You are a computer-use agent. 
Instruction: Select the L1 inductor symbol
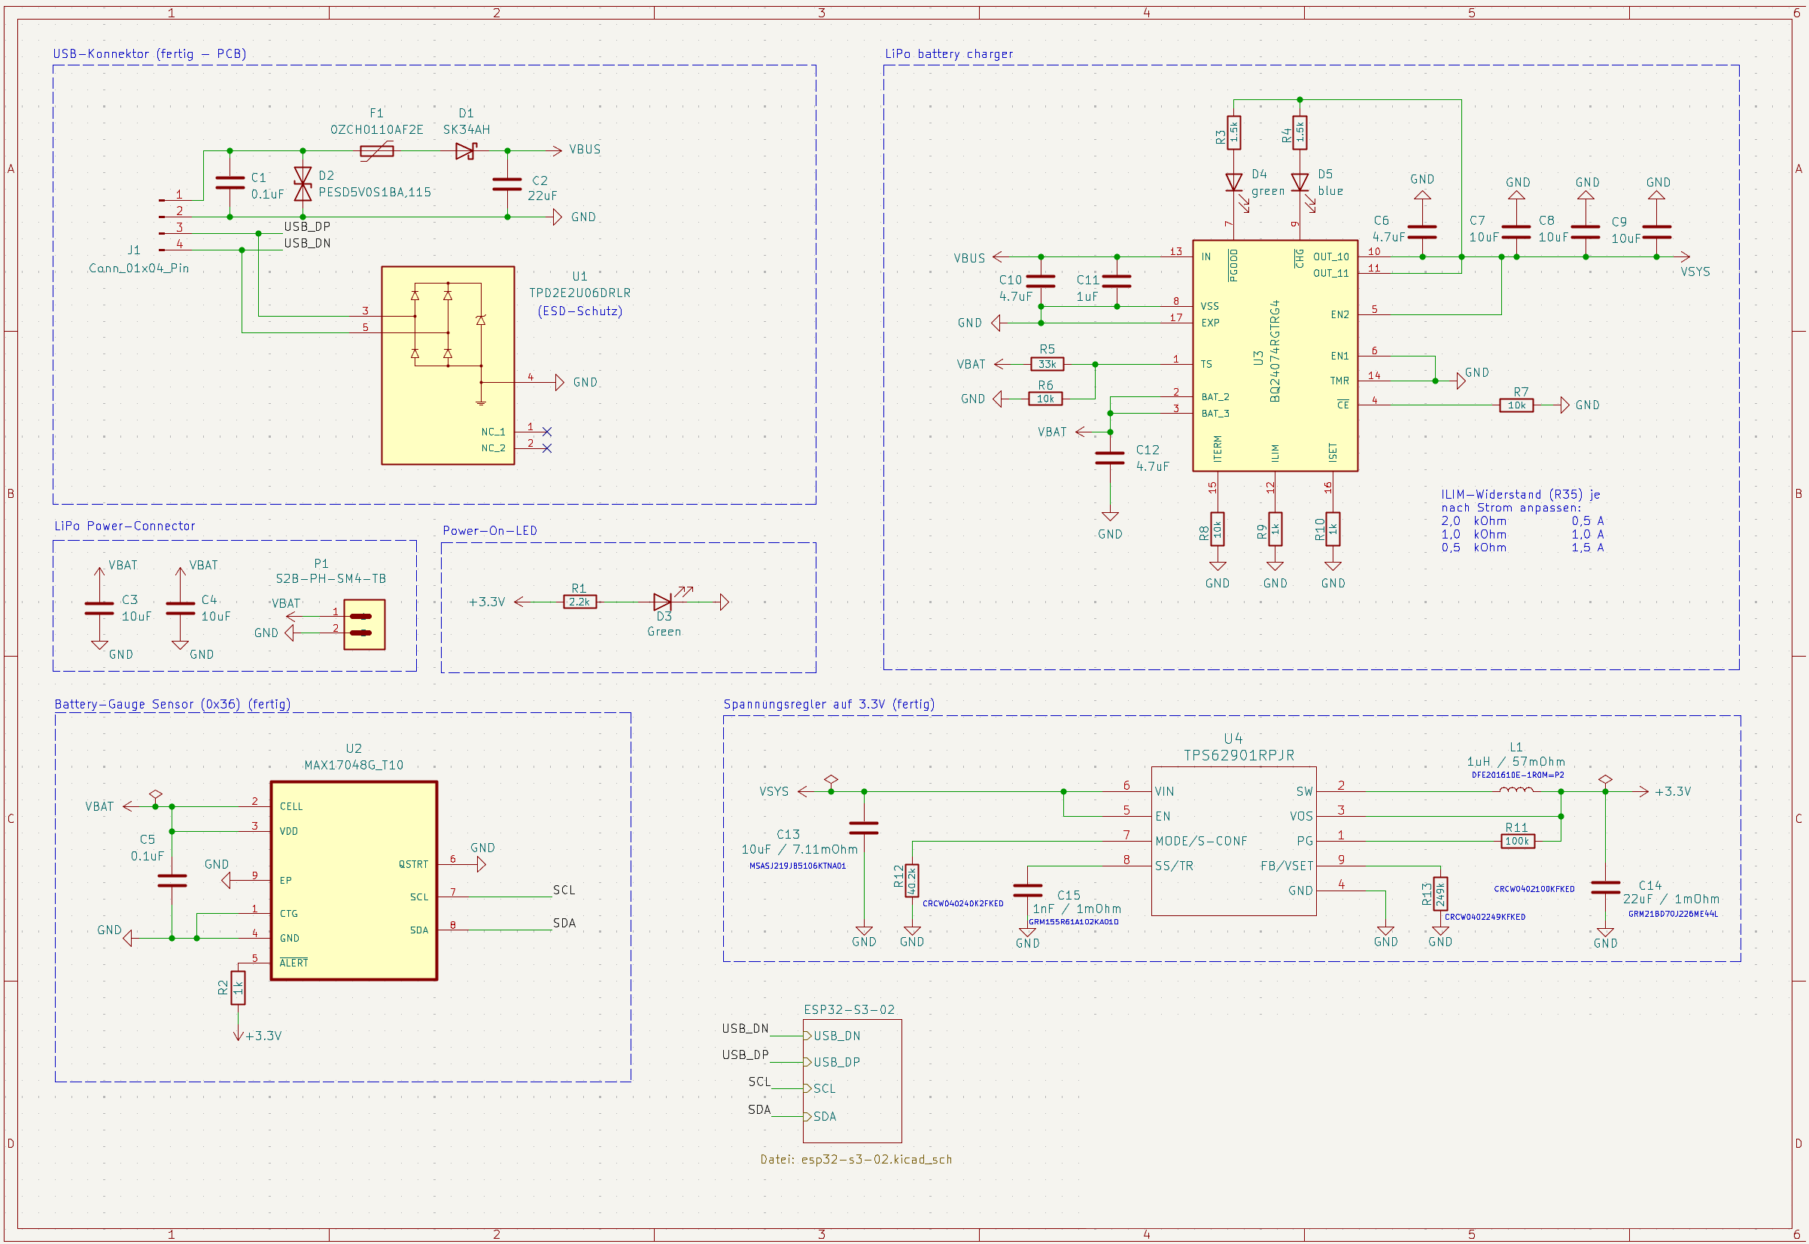pyautogui.click(x=1516, y=791)
